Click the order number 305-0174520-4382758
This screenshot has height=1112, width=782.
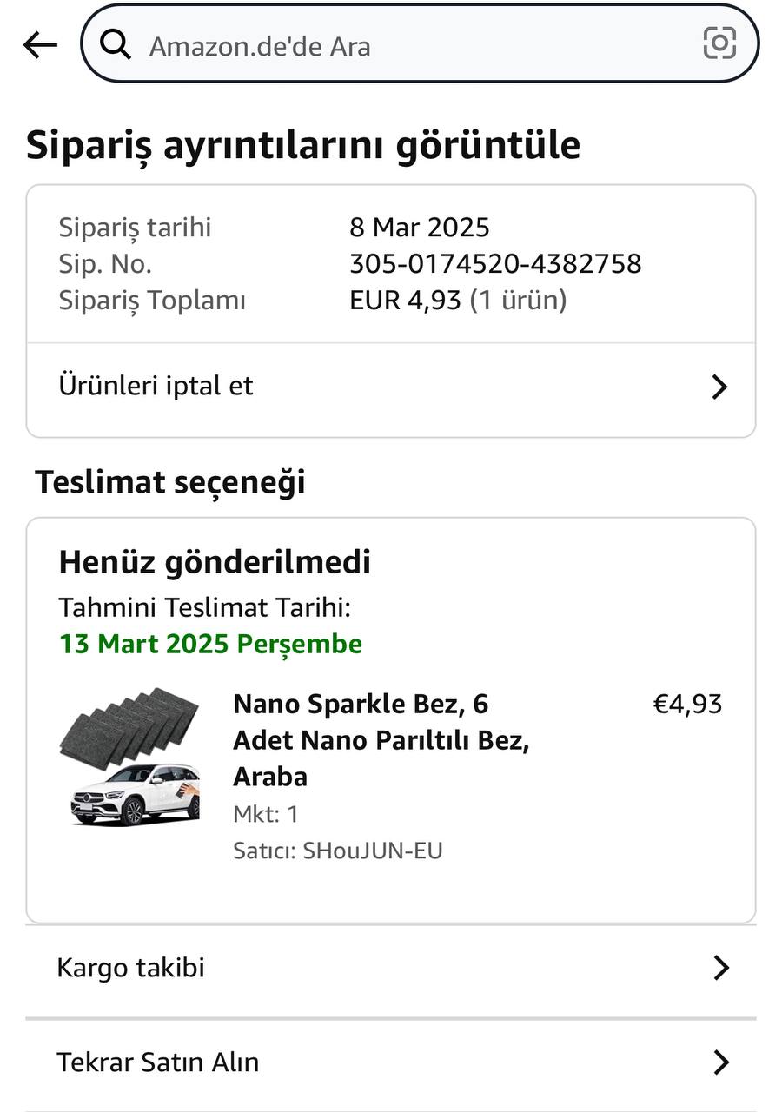pos(495,263)
